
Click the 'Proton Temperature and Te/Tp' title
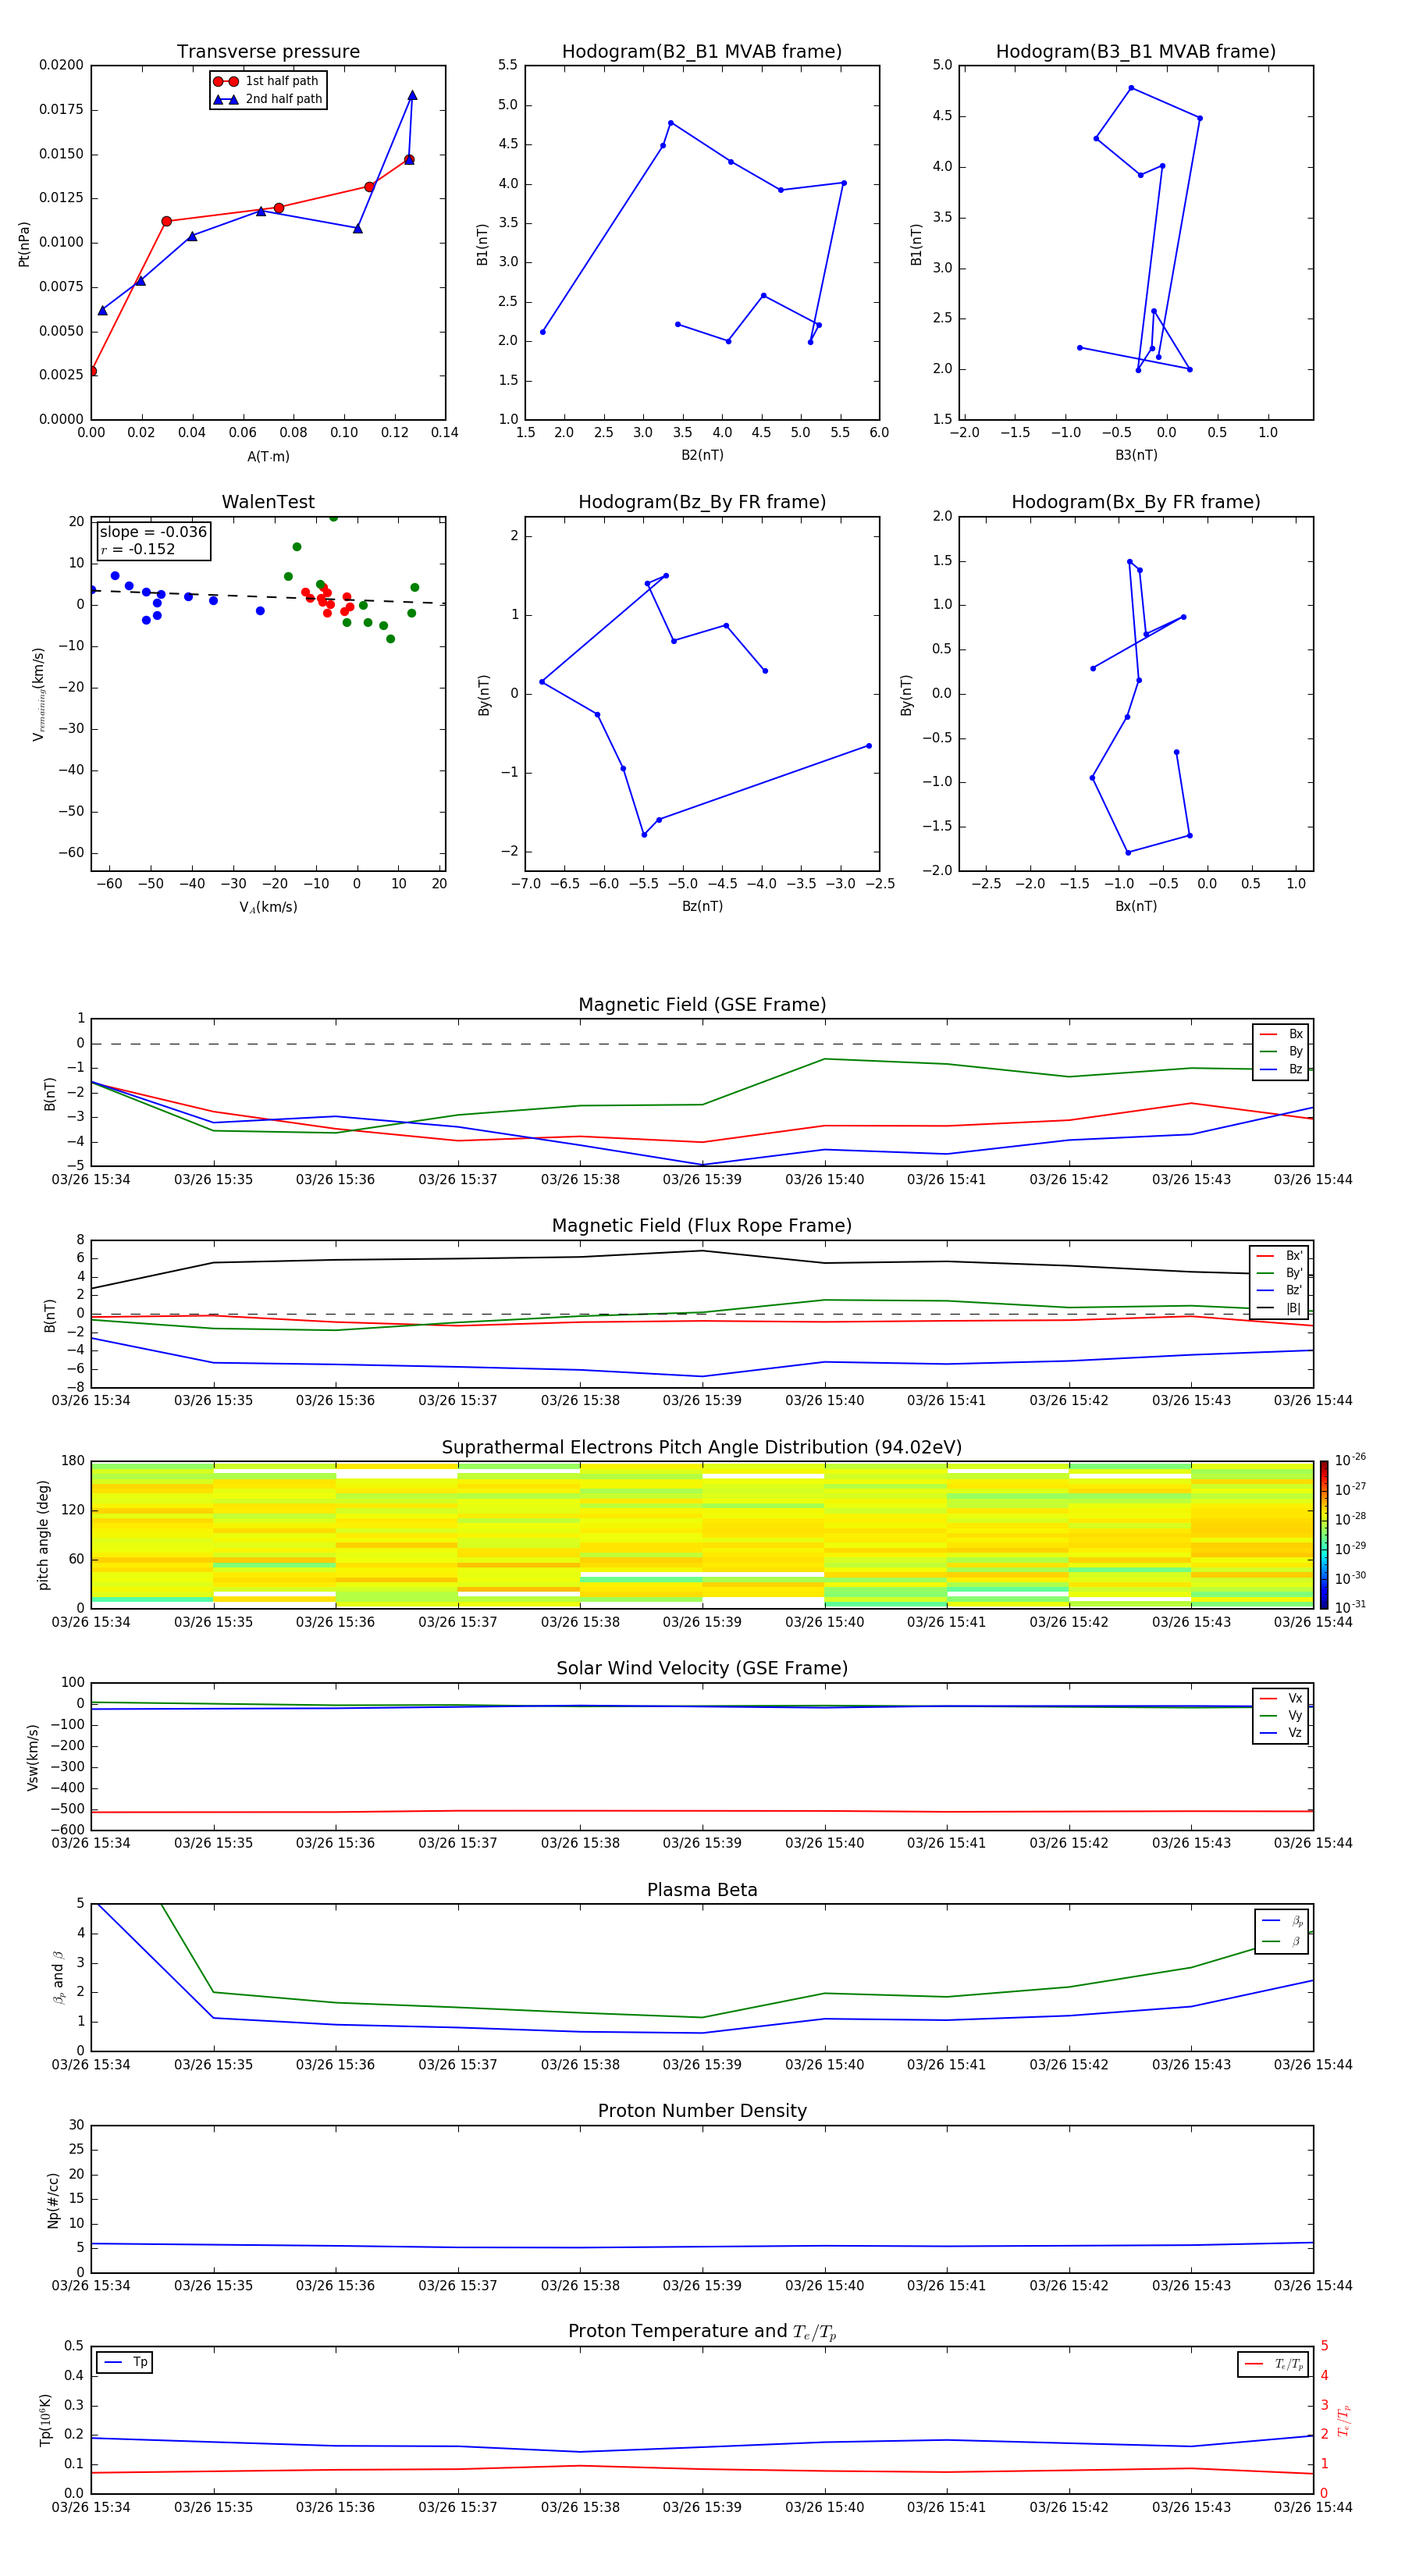click(x=702, y=2332)
